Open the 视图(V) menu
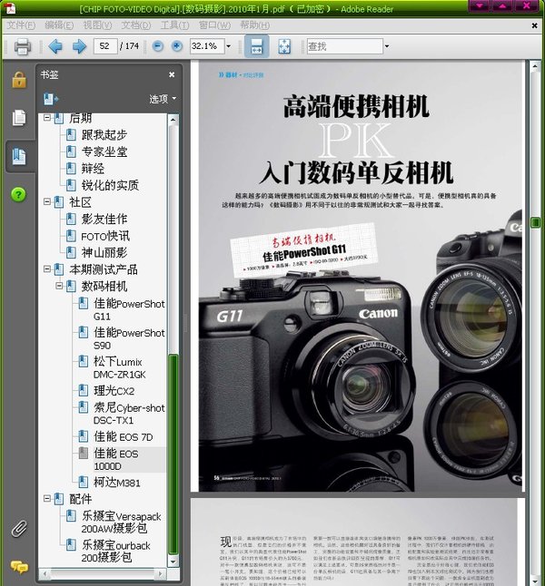Image resolution: width=545 pixels, height=586 pixels. pyautogui.click(x=96, y=24)
